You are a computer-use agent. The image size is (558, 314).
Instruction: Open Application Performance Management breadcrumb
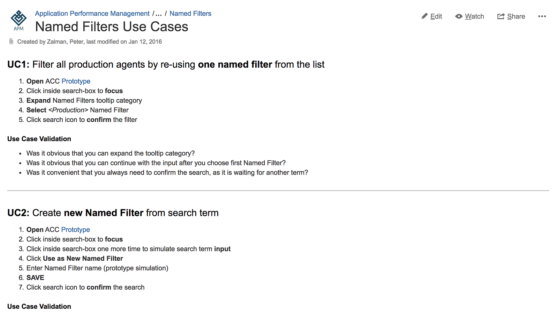(x=92, y=14)
